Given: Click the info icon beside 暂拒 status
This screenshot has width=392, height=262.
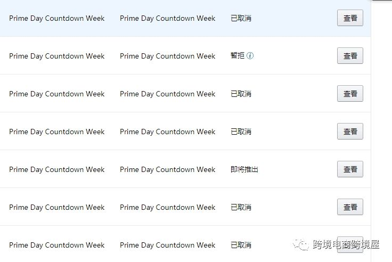Looking at the screenshot, I should pyautogui.click(x=250, y=55).
